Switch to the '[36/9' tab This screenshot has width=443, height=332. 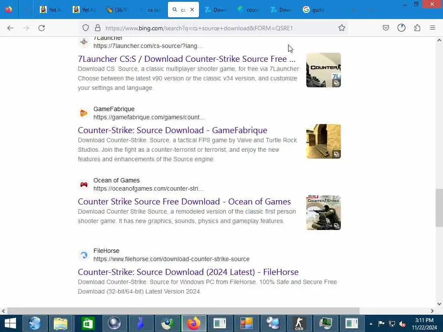[116, 10]
